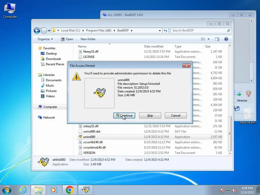The width and height of the screenshot is (260, 195).
Task: Toggle the Minimize checkbox in BeeBEEP window
Action: [x=235, y=101]
